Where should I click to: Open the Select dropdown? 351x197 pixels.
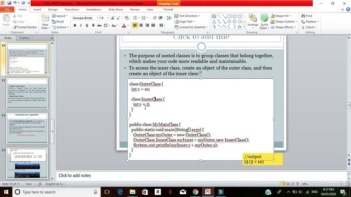click(x=309, y=27)
